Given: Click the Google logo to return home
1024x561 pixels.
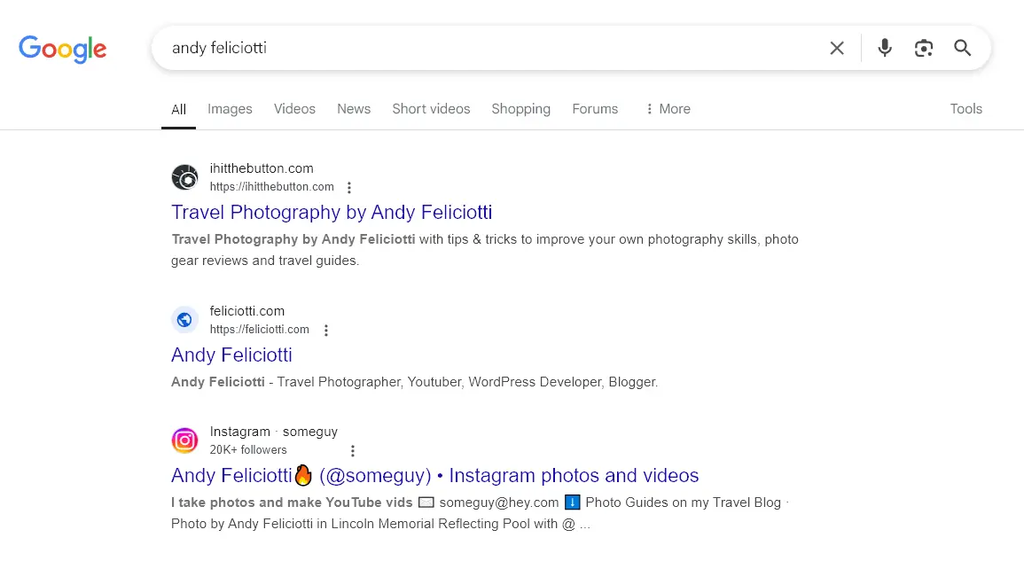Looking at the screenshot, I should pos(62,50).
